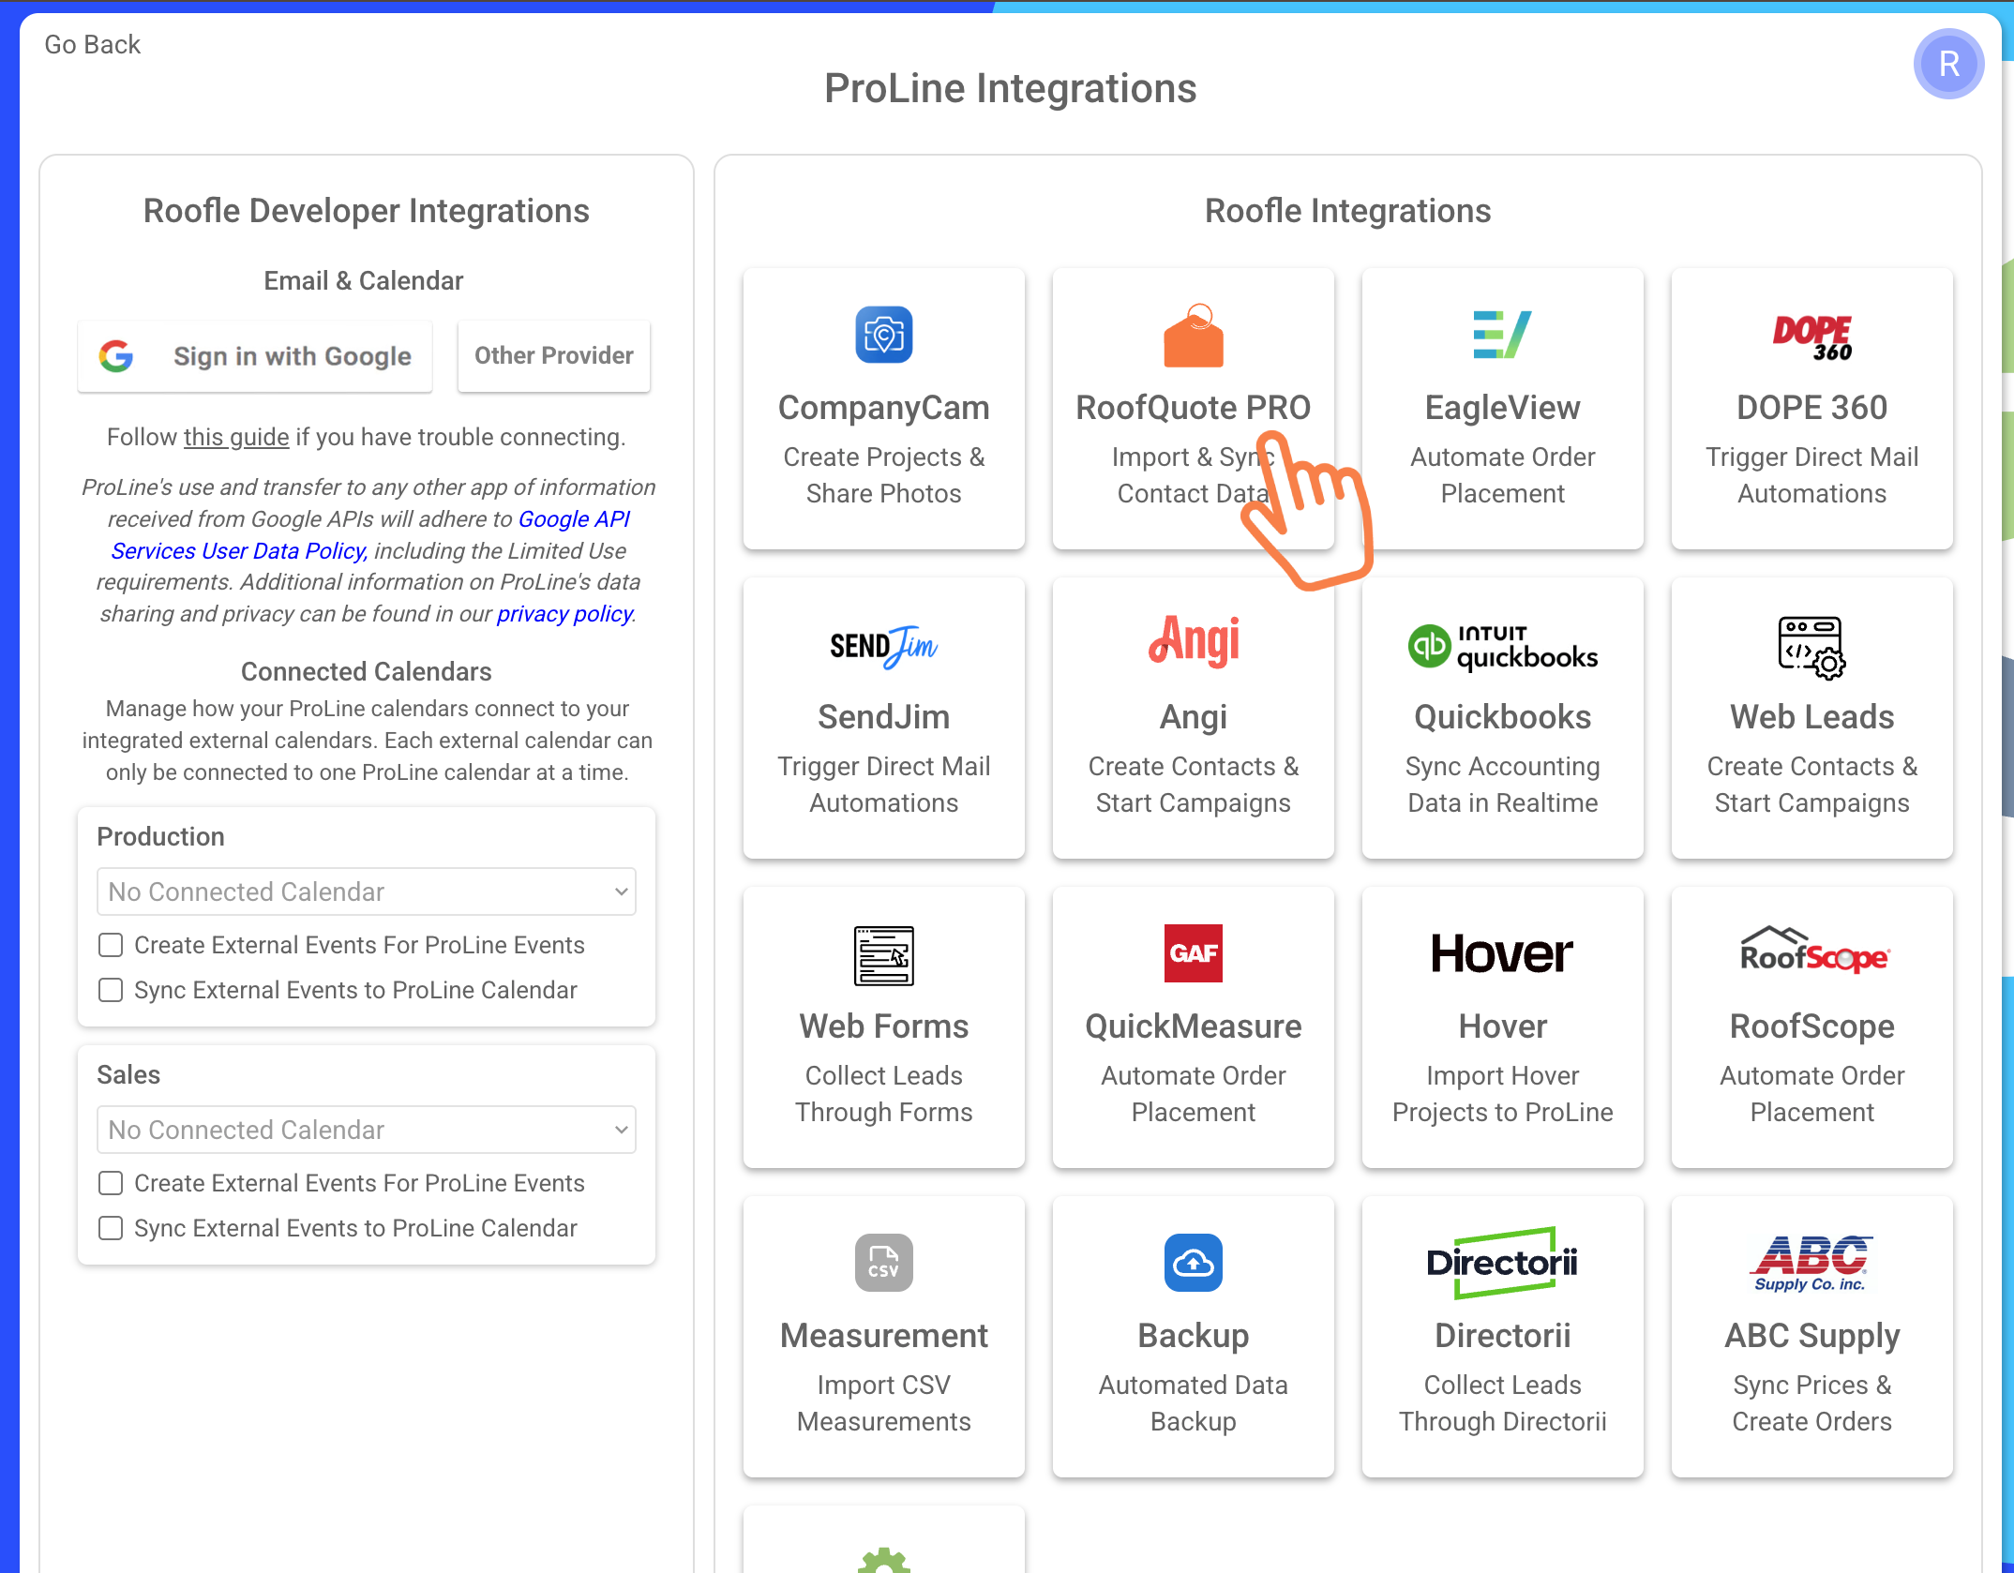2014x1573 pixels.
Task: Click the 'Measurement' card title
Action: point(883,1336)
